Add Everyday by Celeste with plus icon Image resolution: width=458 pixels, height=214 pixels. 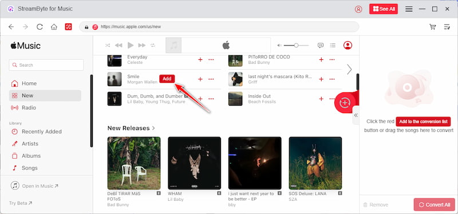200,59
